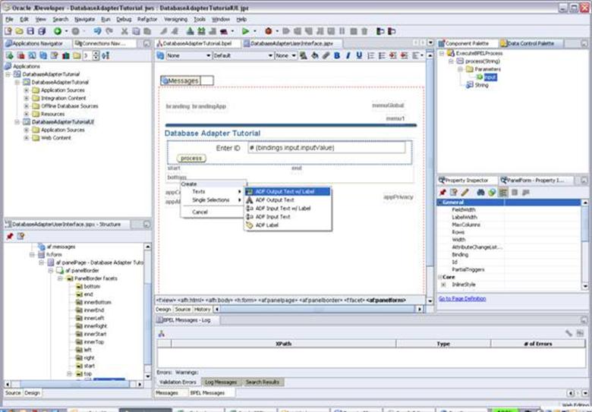Click the XPath column header
This screenshot has height=412, width=592.
[284, 344]
